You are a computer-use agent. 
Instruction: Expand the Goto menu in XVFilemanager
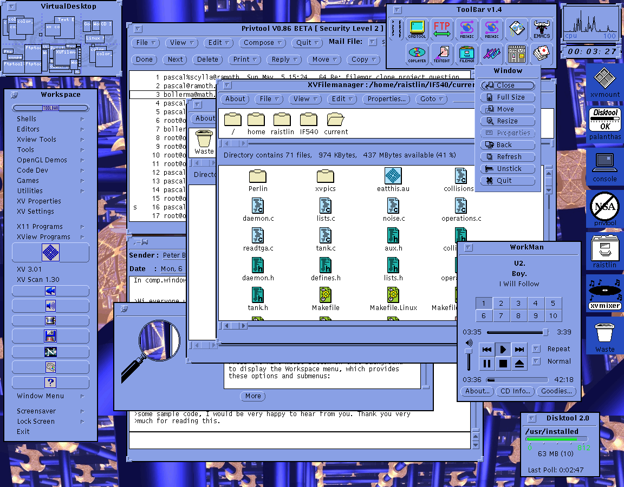coord(431,99)
